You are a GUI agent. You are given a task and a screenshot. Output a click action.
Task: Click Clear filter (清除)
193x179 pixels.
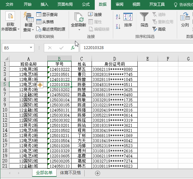coord(159,14)
